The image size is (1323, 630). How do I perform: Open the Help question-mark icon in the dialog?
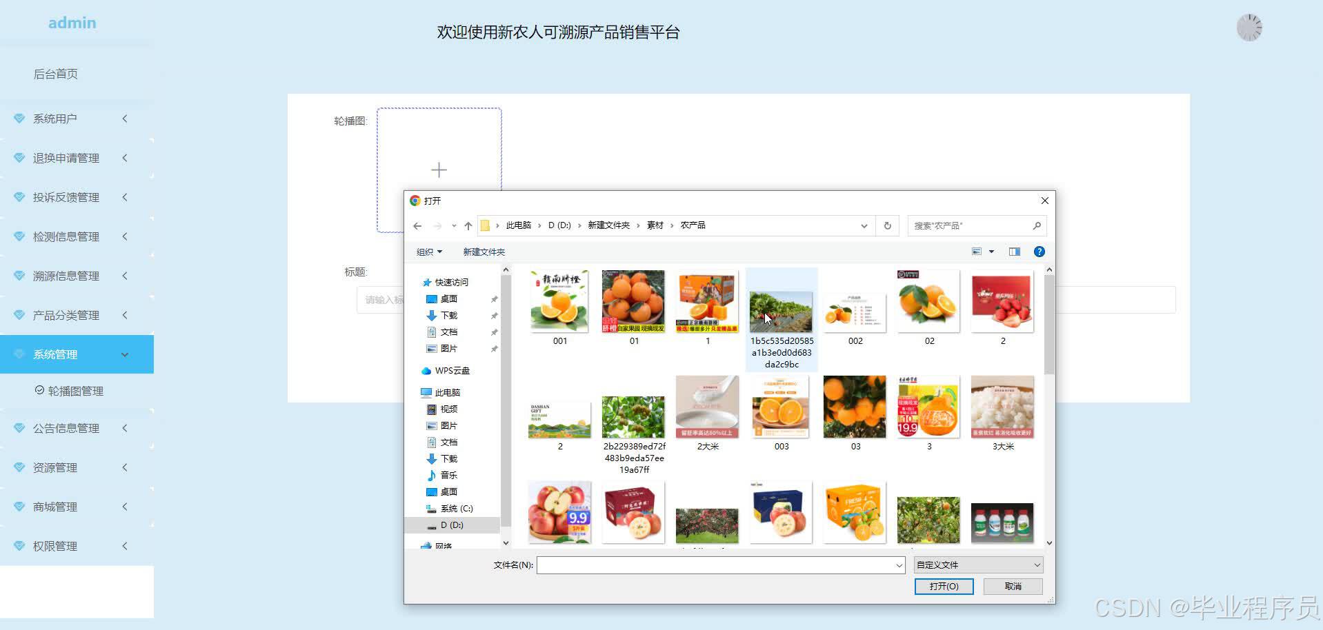point(1039,251)
